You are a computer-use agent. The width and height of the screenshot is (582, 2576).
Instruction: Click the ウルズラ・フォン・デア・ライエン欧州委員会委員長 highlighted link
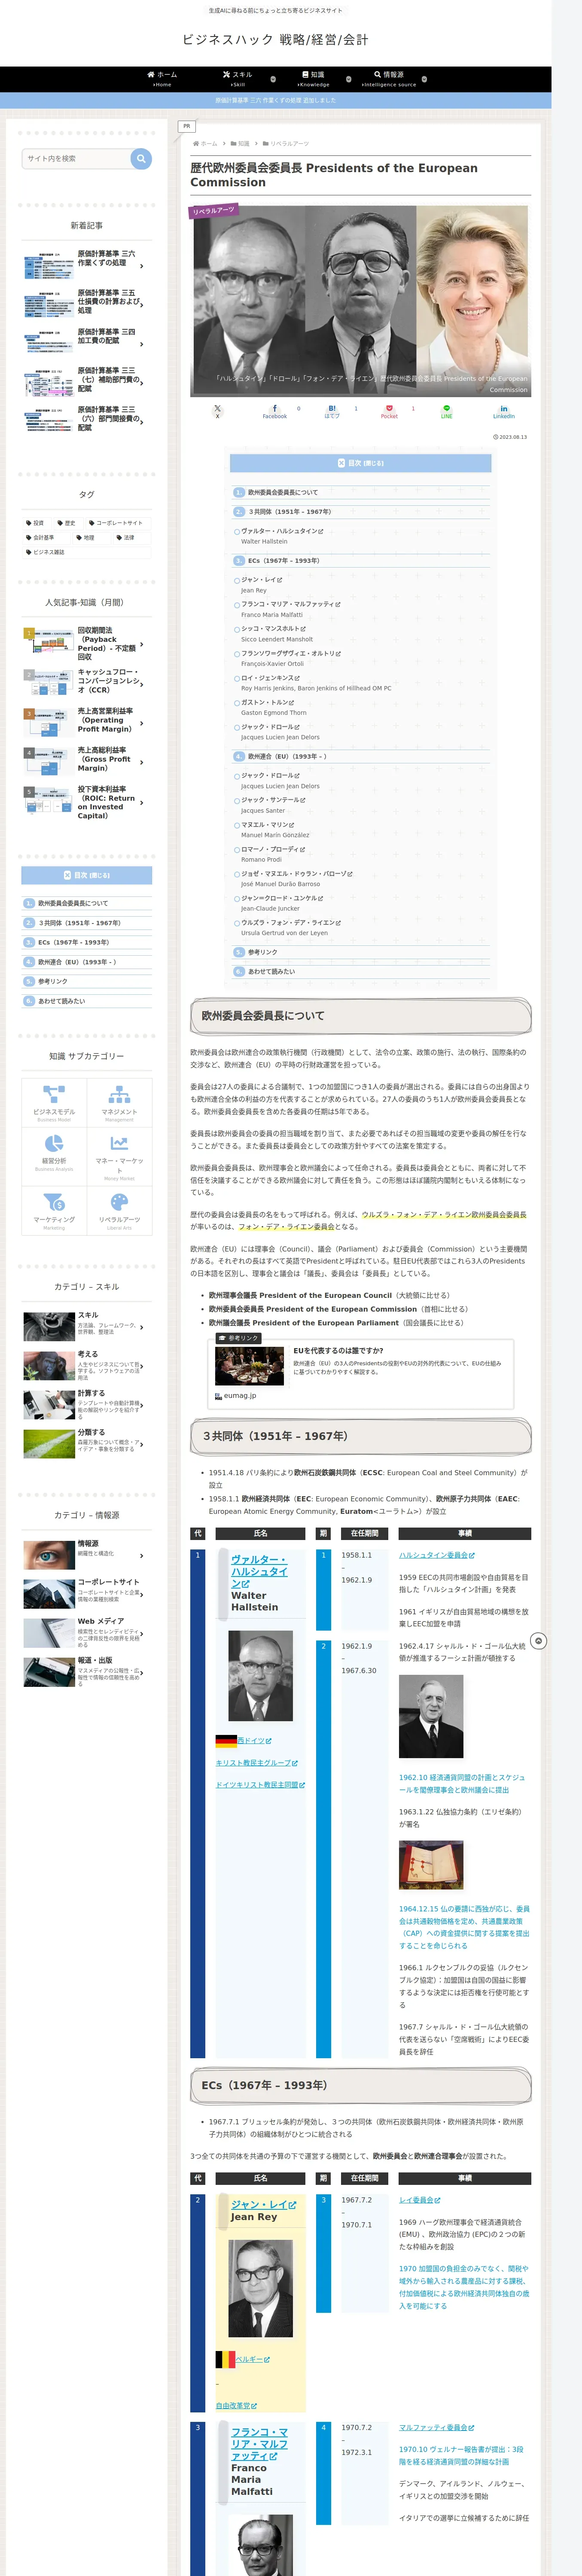click(x=444, y=1214)
